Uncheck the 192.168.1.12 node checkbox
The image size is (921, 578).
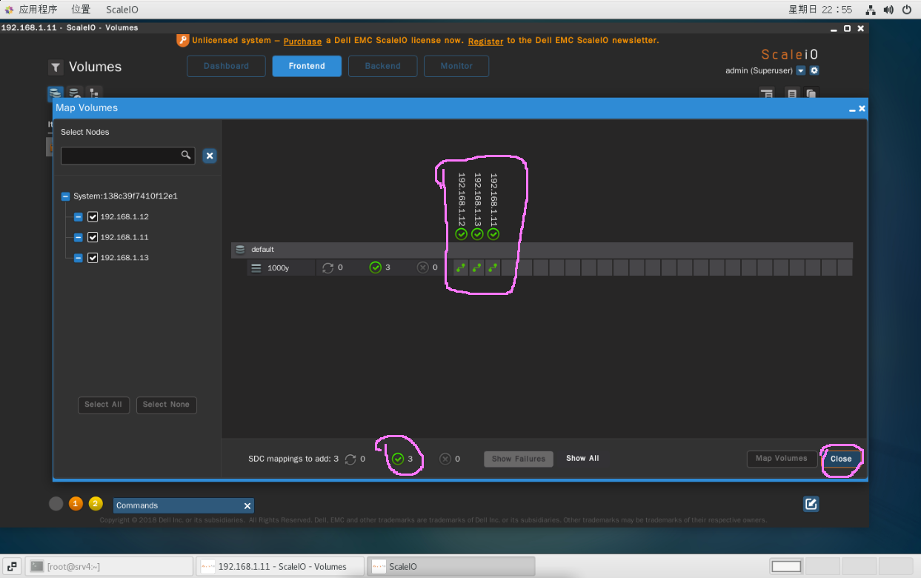93,217
